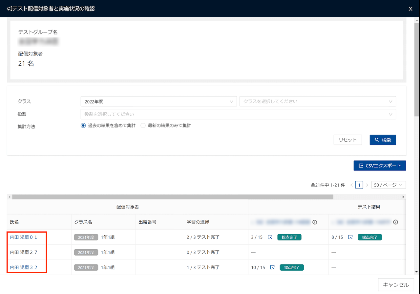Viewport: 420px width, 294px height.
Task: Click the キャンセル button
Action: click(396, 284)
